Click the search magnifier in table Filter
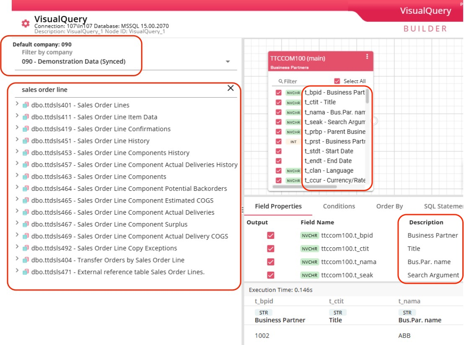 click(x=280, y=81)
